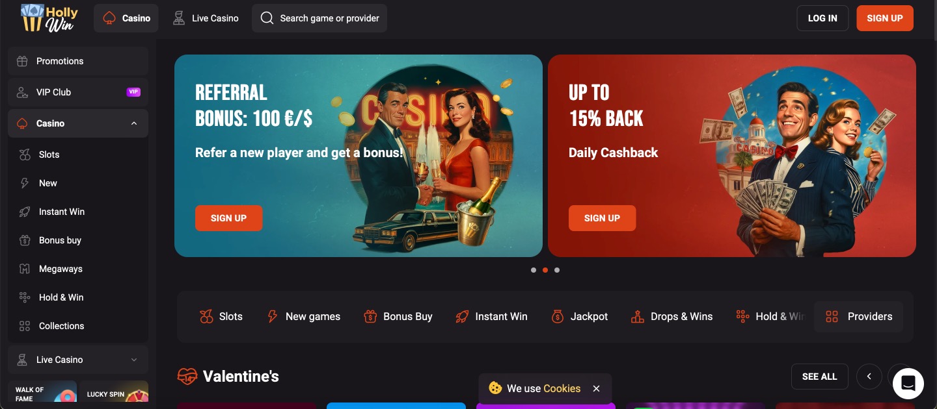The height and width of the screenshot is (409, 937).
Task: Select Instant Win rocket in category bar
Action: tap(491, 317)
